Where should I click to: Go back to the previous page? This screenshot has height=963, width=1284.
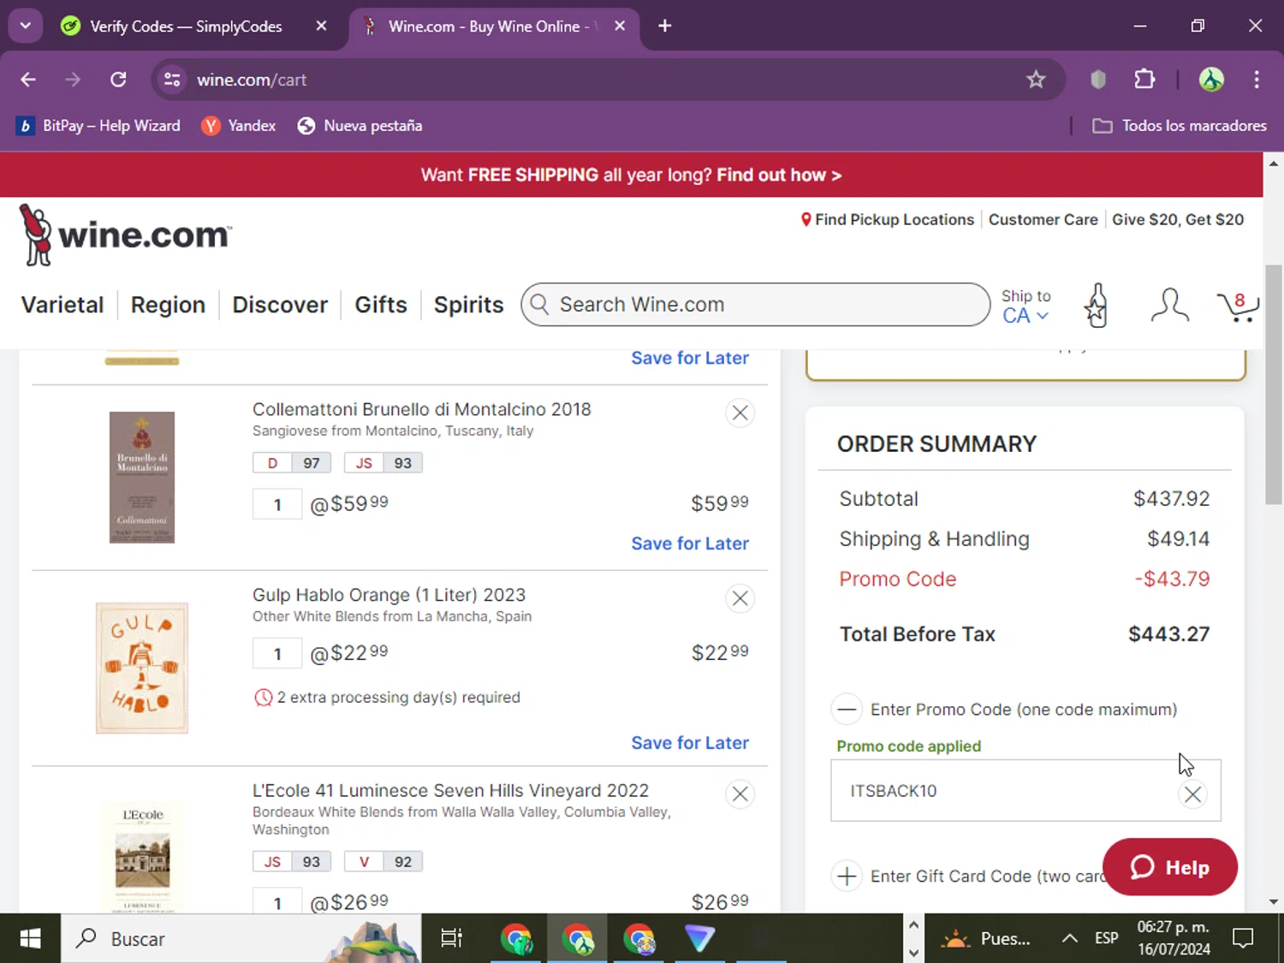[28, 80]
